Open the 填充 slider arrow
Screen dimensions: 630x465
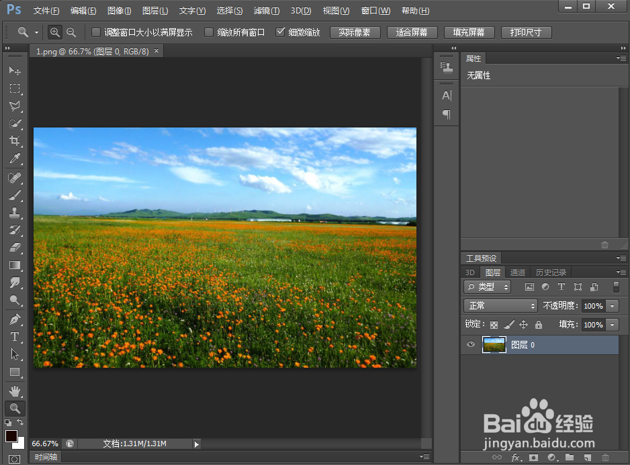click(x=613, y=325)
